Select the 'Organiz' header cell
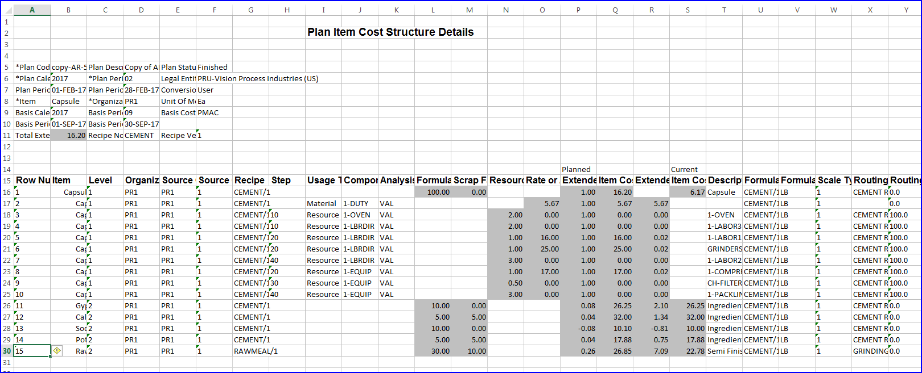Image resolution: width=922 pixels, height=373 pixels. [x=141, y=181]
